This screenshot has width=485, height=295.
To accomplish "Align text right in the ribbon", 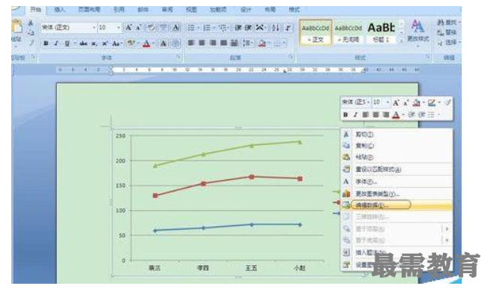I will [x=212, y=43].
